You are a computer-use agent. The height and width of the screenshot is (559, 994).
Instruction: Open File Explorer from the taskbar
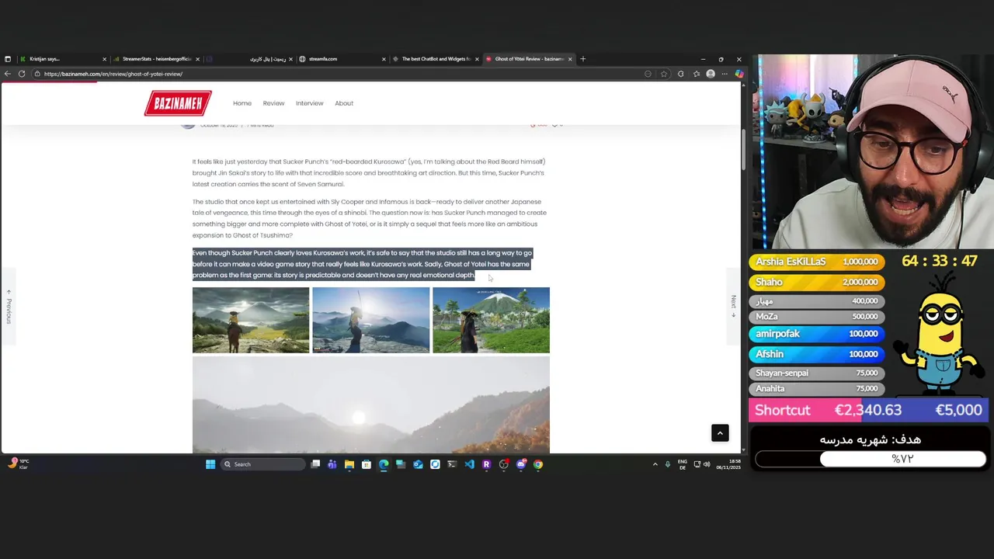point(349,464)
